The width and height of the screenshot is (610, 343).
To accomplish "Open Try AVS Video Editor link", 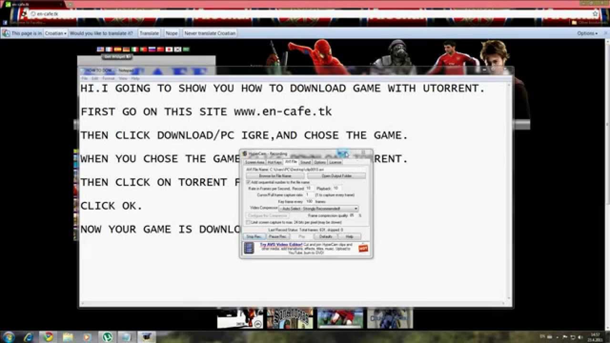I will tap(281, 244).
